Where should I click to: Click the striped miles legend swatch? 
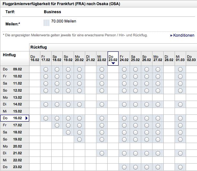[46, 22]
